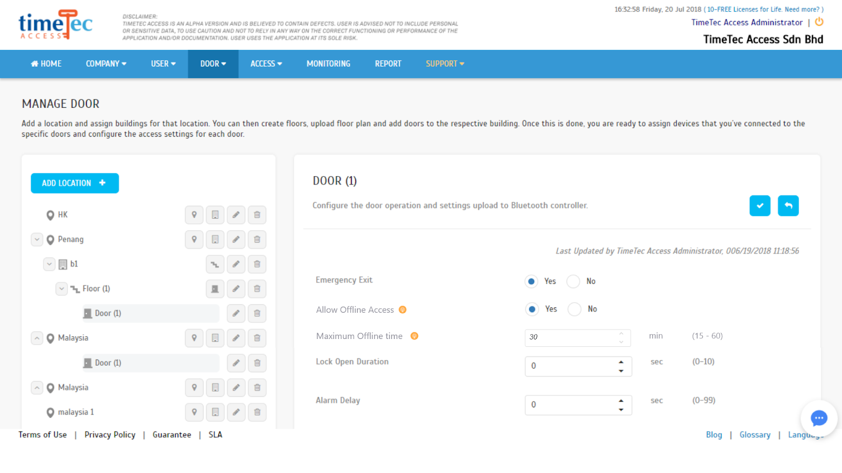
Task: Add a building to the HK location
Action: [x=215, y=214]
